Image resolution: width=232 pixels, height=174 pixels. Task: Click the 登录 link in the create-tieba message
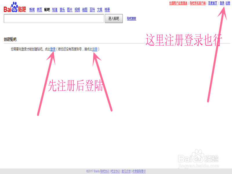53,49
